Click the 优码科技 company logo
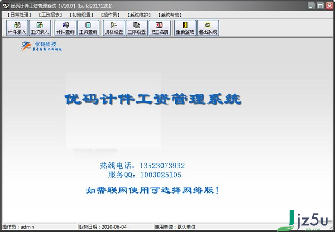Viewport: 335px width, 232px height. 41,46
